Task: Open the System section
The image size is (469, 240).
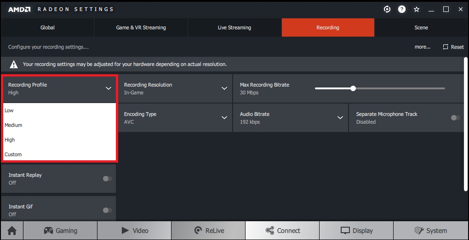Action: pos(430,230)
